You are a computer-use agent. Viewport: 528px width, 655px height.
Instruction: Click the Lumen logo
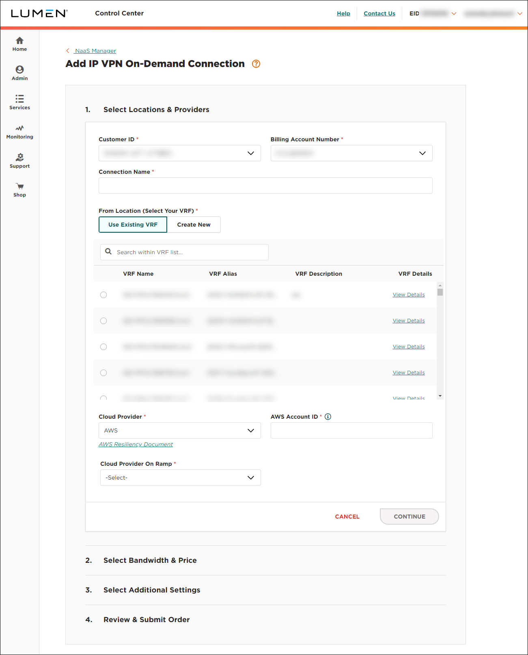click(x=39, y=13)
